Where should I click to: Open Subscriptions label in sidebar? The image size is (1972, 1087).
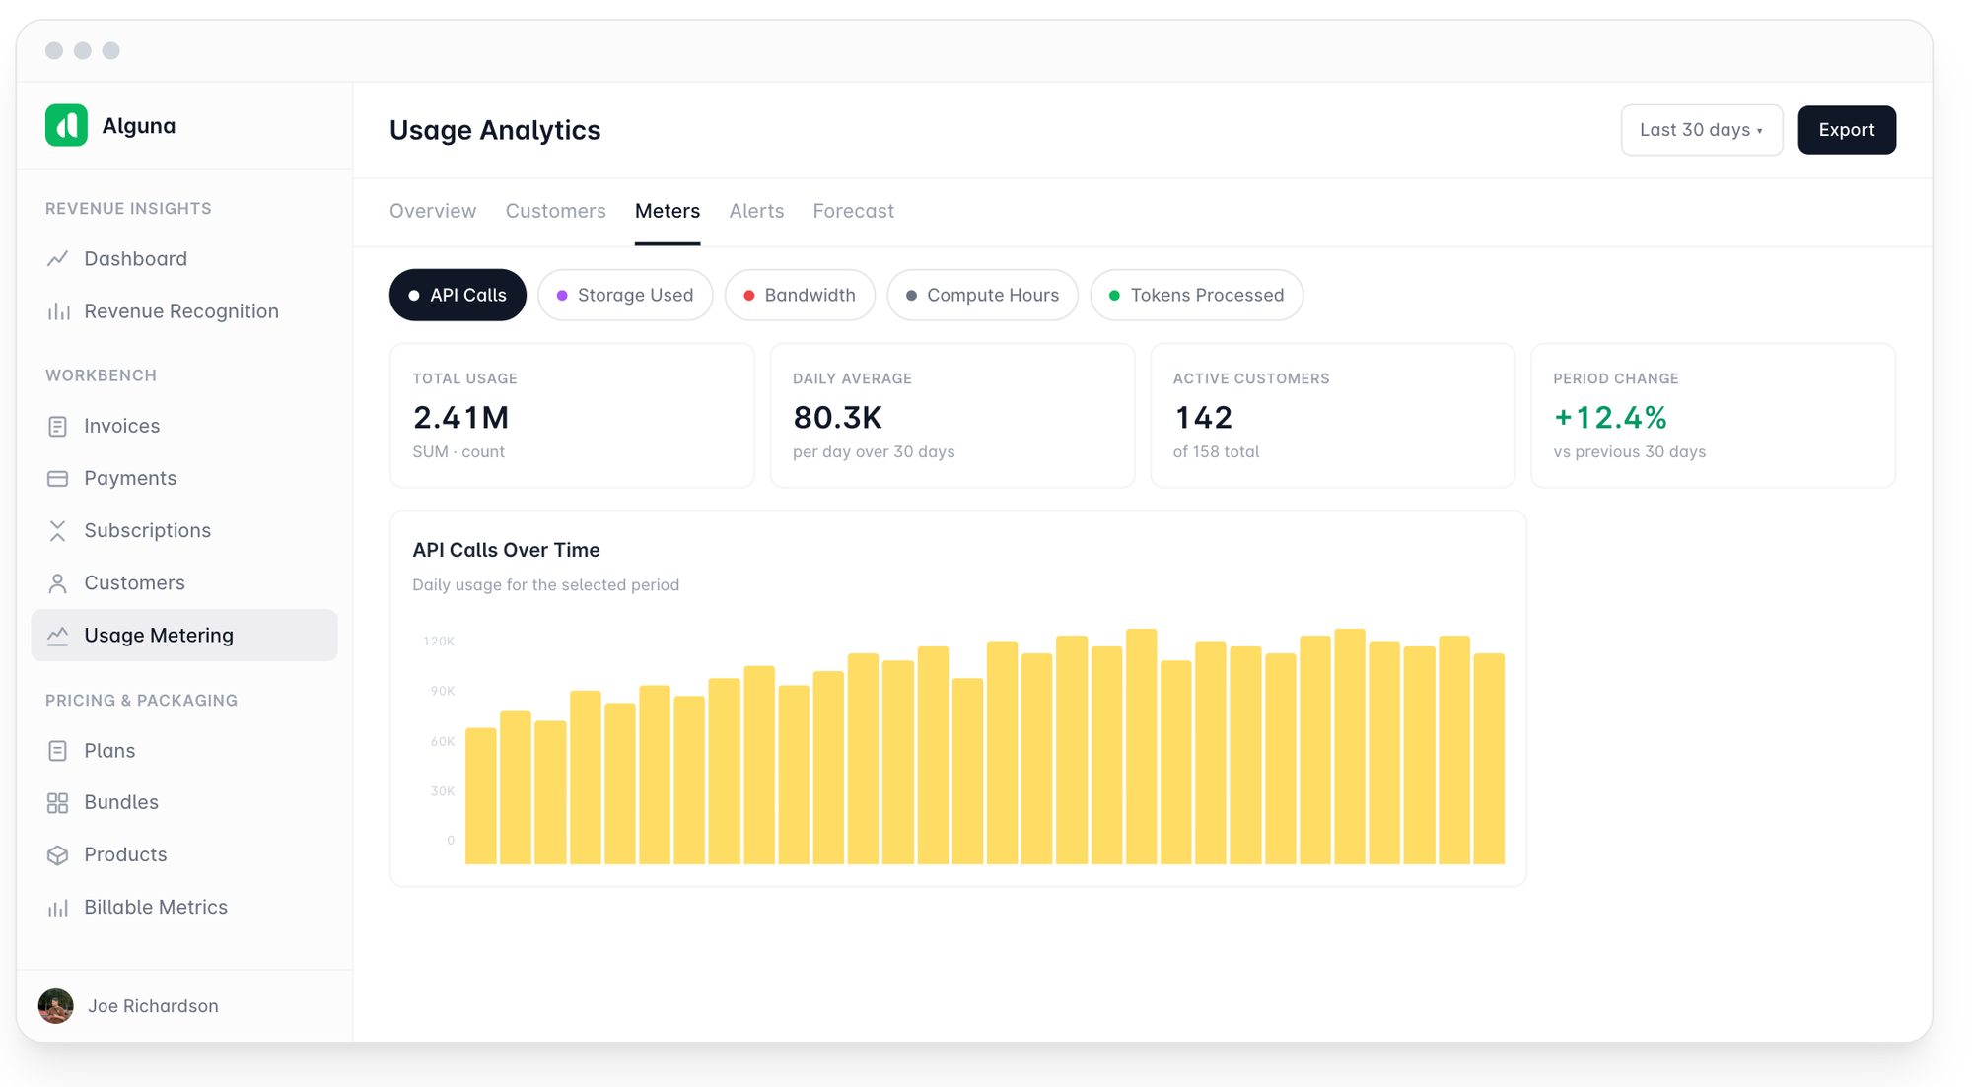[147, 530]
